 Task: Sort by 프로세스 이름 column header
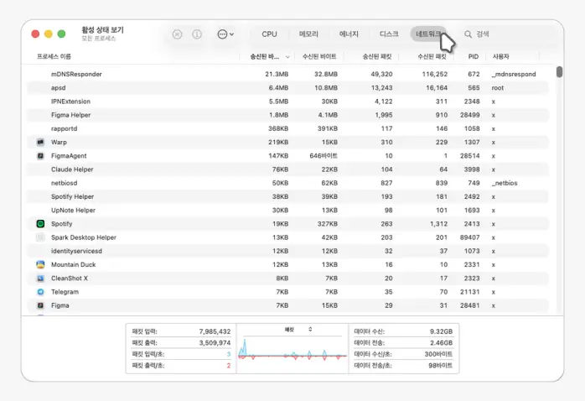(x=54, y=56)
